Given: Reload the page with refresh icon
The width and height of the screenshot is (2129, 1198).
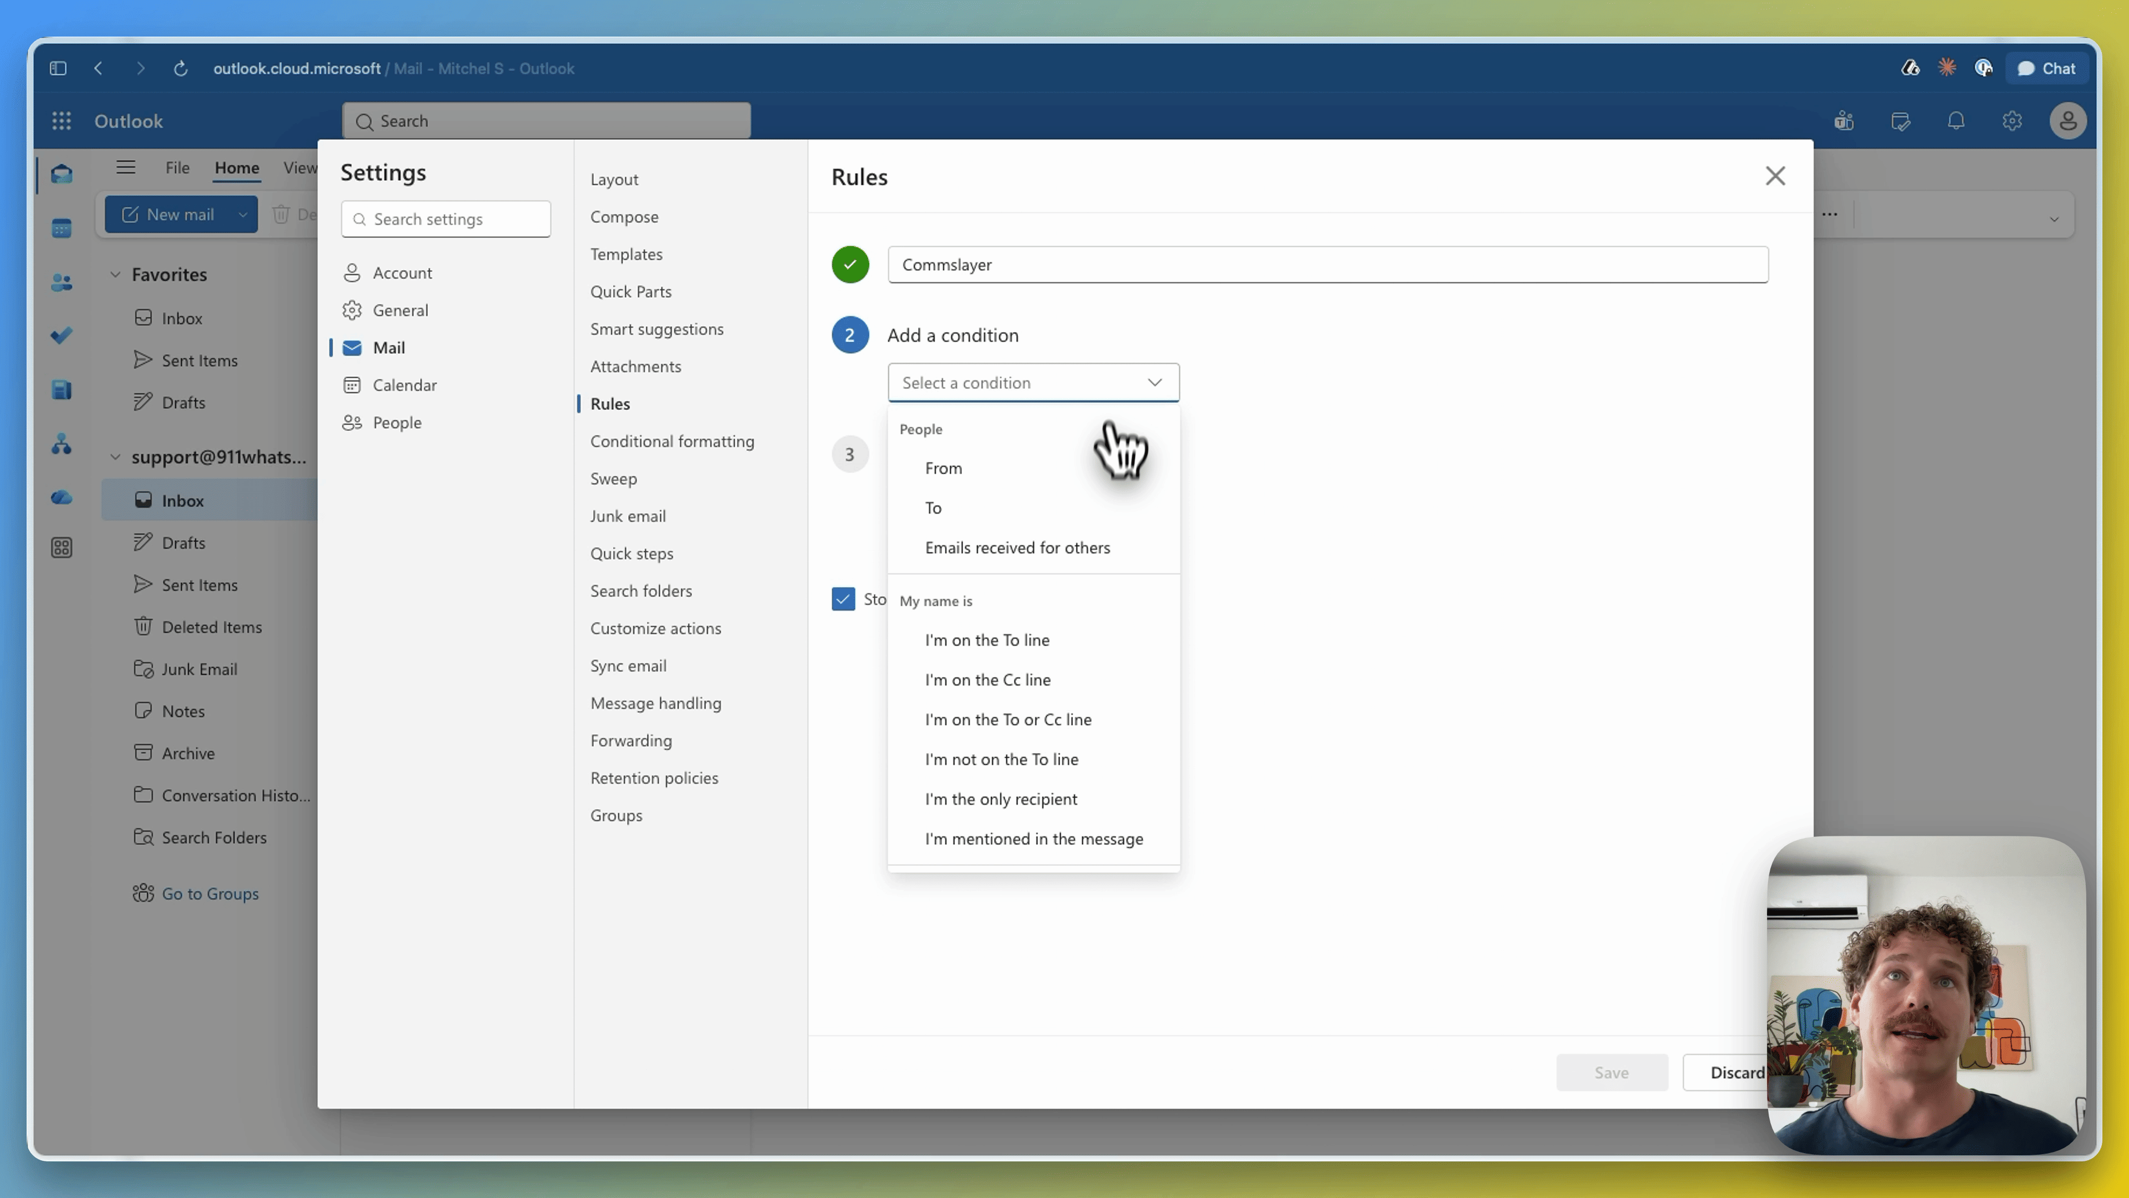Looking at the screenshot, I should tap(180, 69).
